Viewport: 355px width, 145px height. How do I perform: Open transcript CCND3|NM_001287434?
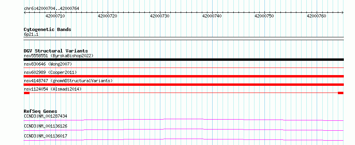point(45,116)
